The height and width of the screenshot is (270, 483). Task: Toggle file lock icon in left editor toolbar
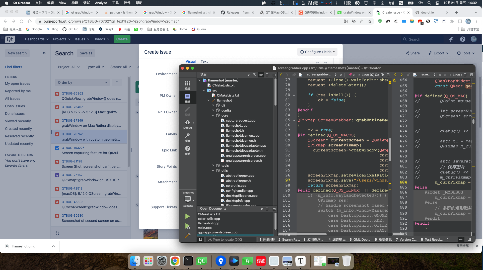coord(294,75)
